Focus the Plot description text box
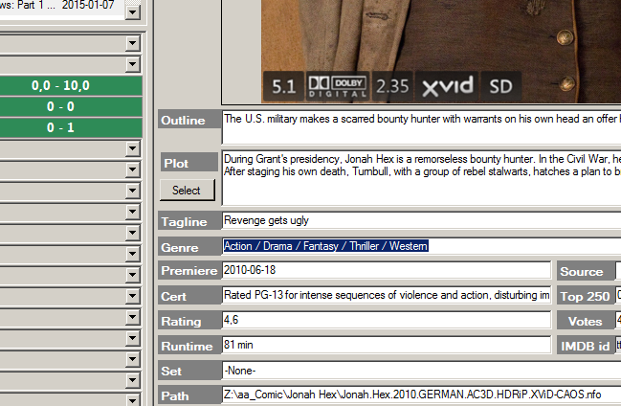 pos(421,176)
